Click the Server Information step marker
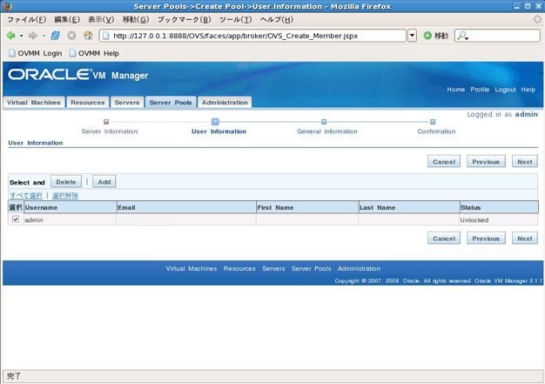The width and height of the screenshot is (545, 384). pos(106,122)
